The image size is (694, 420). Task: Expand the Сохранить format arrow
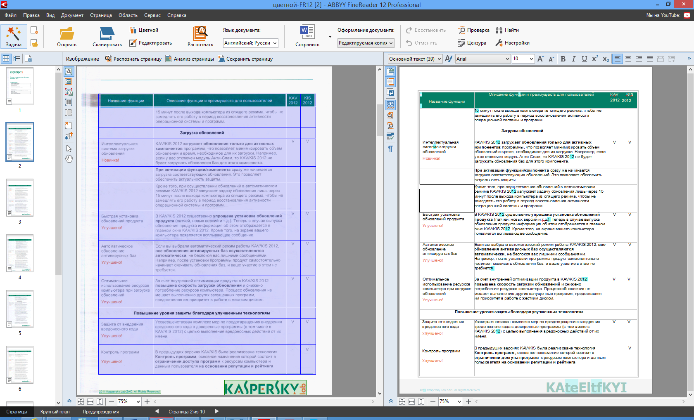330,37
